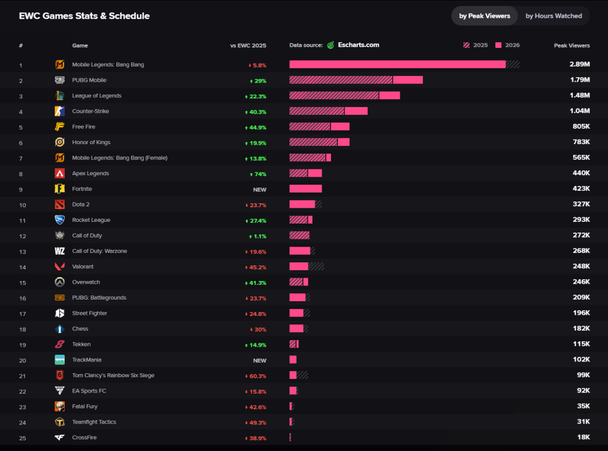This screenshot has height=451, width=608.
Task: Open the Honor of Kings game name
Action: 91,142
